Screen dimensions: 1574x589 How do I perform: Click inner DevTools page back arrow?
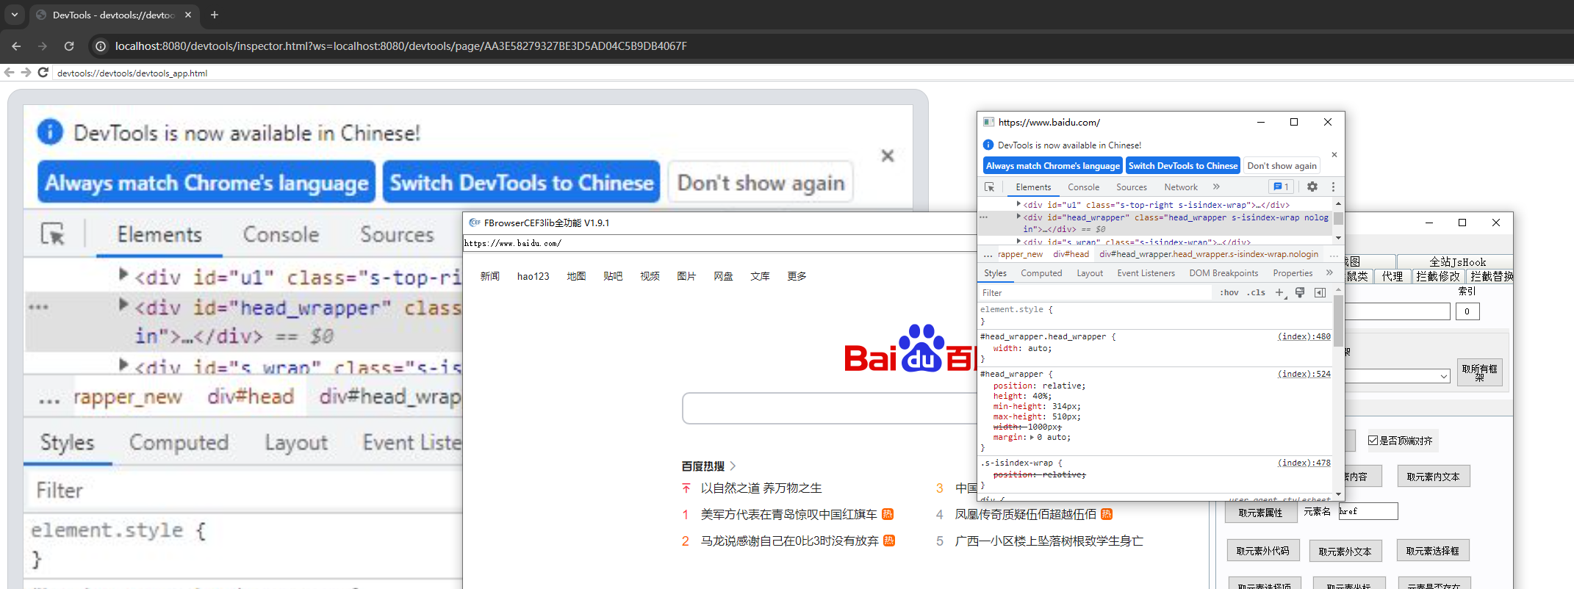pos(10,73)
